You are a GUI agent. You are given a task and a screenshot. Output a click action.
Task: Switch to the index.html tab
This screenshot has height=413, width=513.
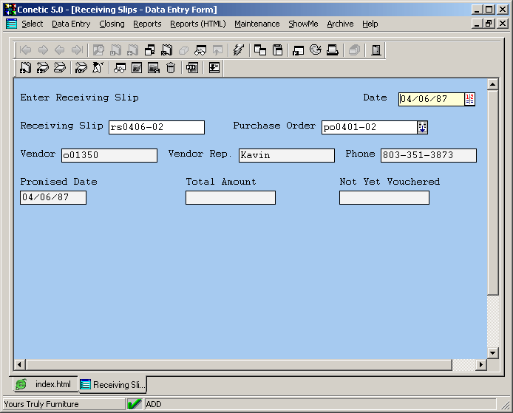[x=44, y=384]
